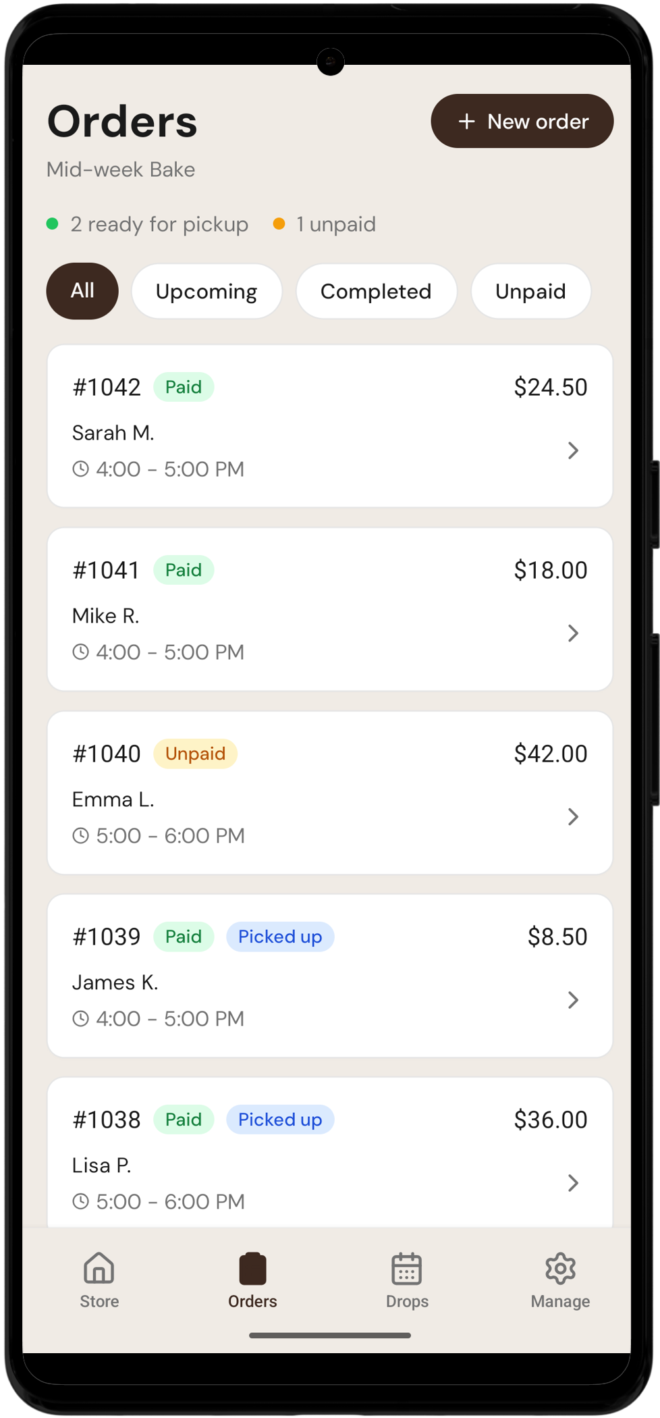
Task: Click the clock icon on Emma L.'s order
Action: click(x=81, y=835)
